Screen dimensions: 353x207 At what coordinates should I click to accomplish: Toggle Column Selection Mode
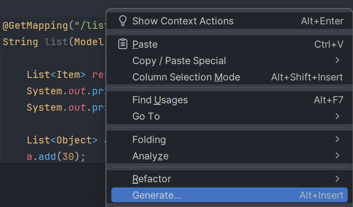coord(186,77)
